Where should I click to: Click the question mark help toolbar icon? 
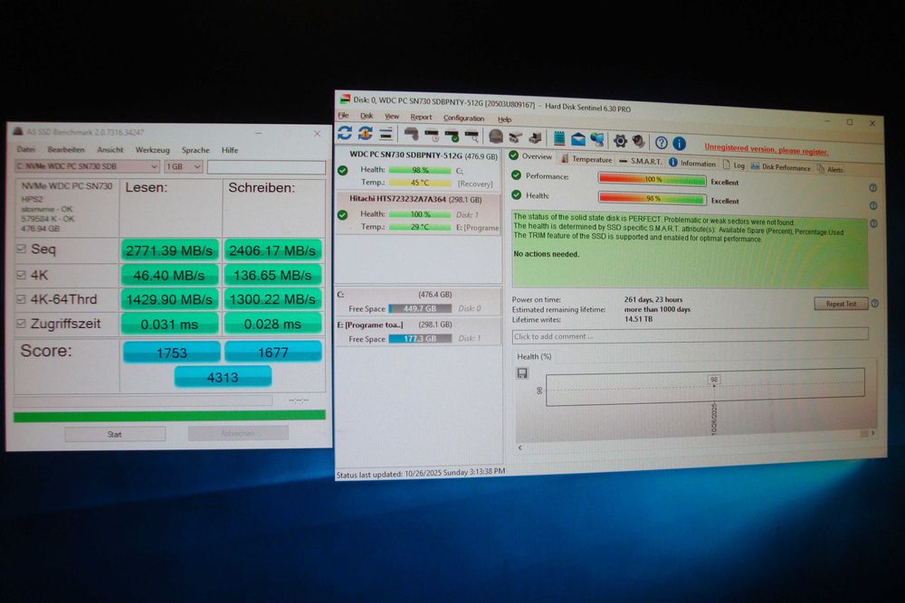click(662, 143)
